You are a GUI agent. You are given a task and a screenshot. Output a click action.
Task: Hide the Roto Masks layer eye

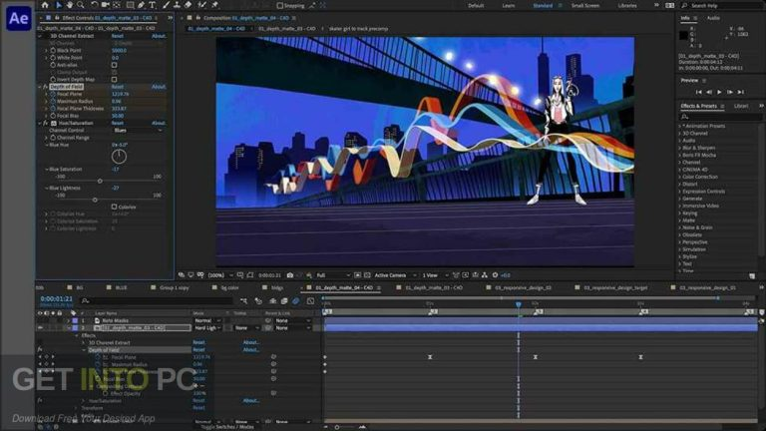point(40,320)
